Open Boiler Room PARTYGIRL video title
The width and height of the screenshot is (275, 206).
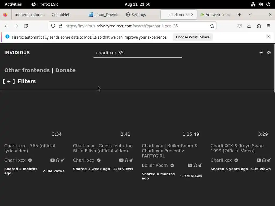[x=170, y=151]
